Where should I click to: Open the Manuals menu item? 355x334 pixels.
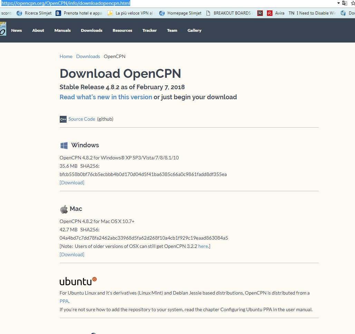63,30
